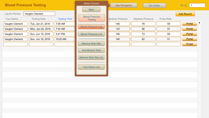The height and width of the screenshot is (118, 209).
Task: Click name field in 3:41 PM row
Action: click(x=15, y=34)
